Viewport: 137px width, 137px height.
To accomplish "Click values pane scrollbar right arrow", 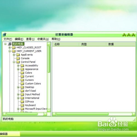I will (x=134, y=114).
